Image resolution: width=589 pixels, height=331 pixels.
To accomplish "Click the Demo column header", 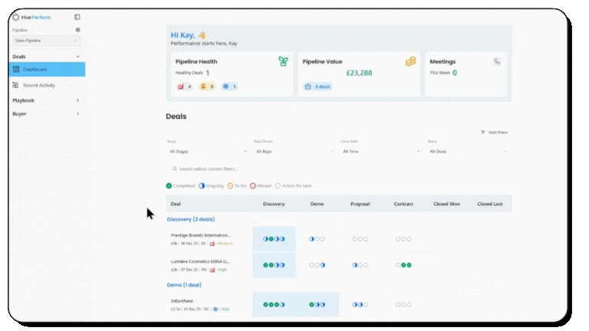I will click(317, 204).
